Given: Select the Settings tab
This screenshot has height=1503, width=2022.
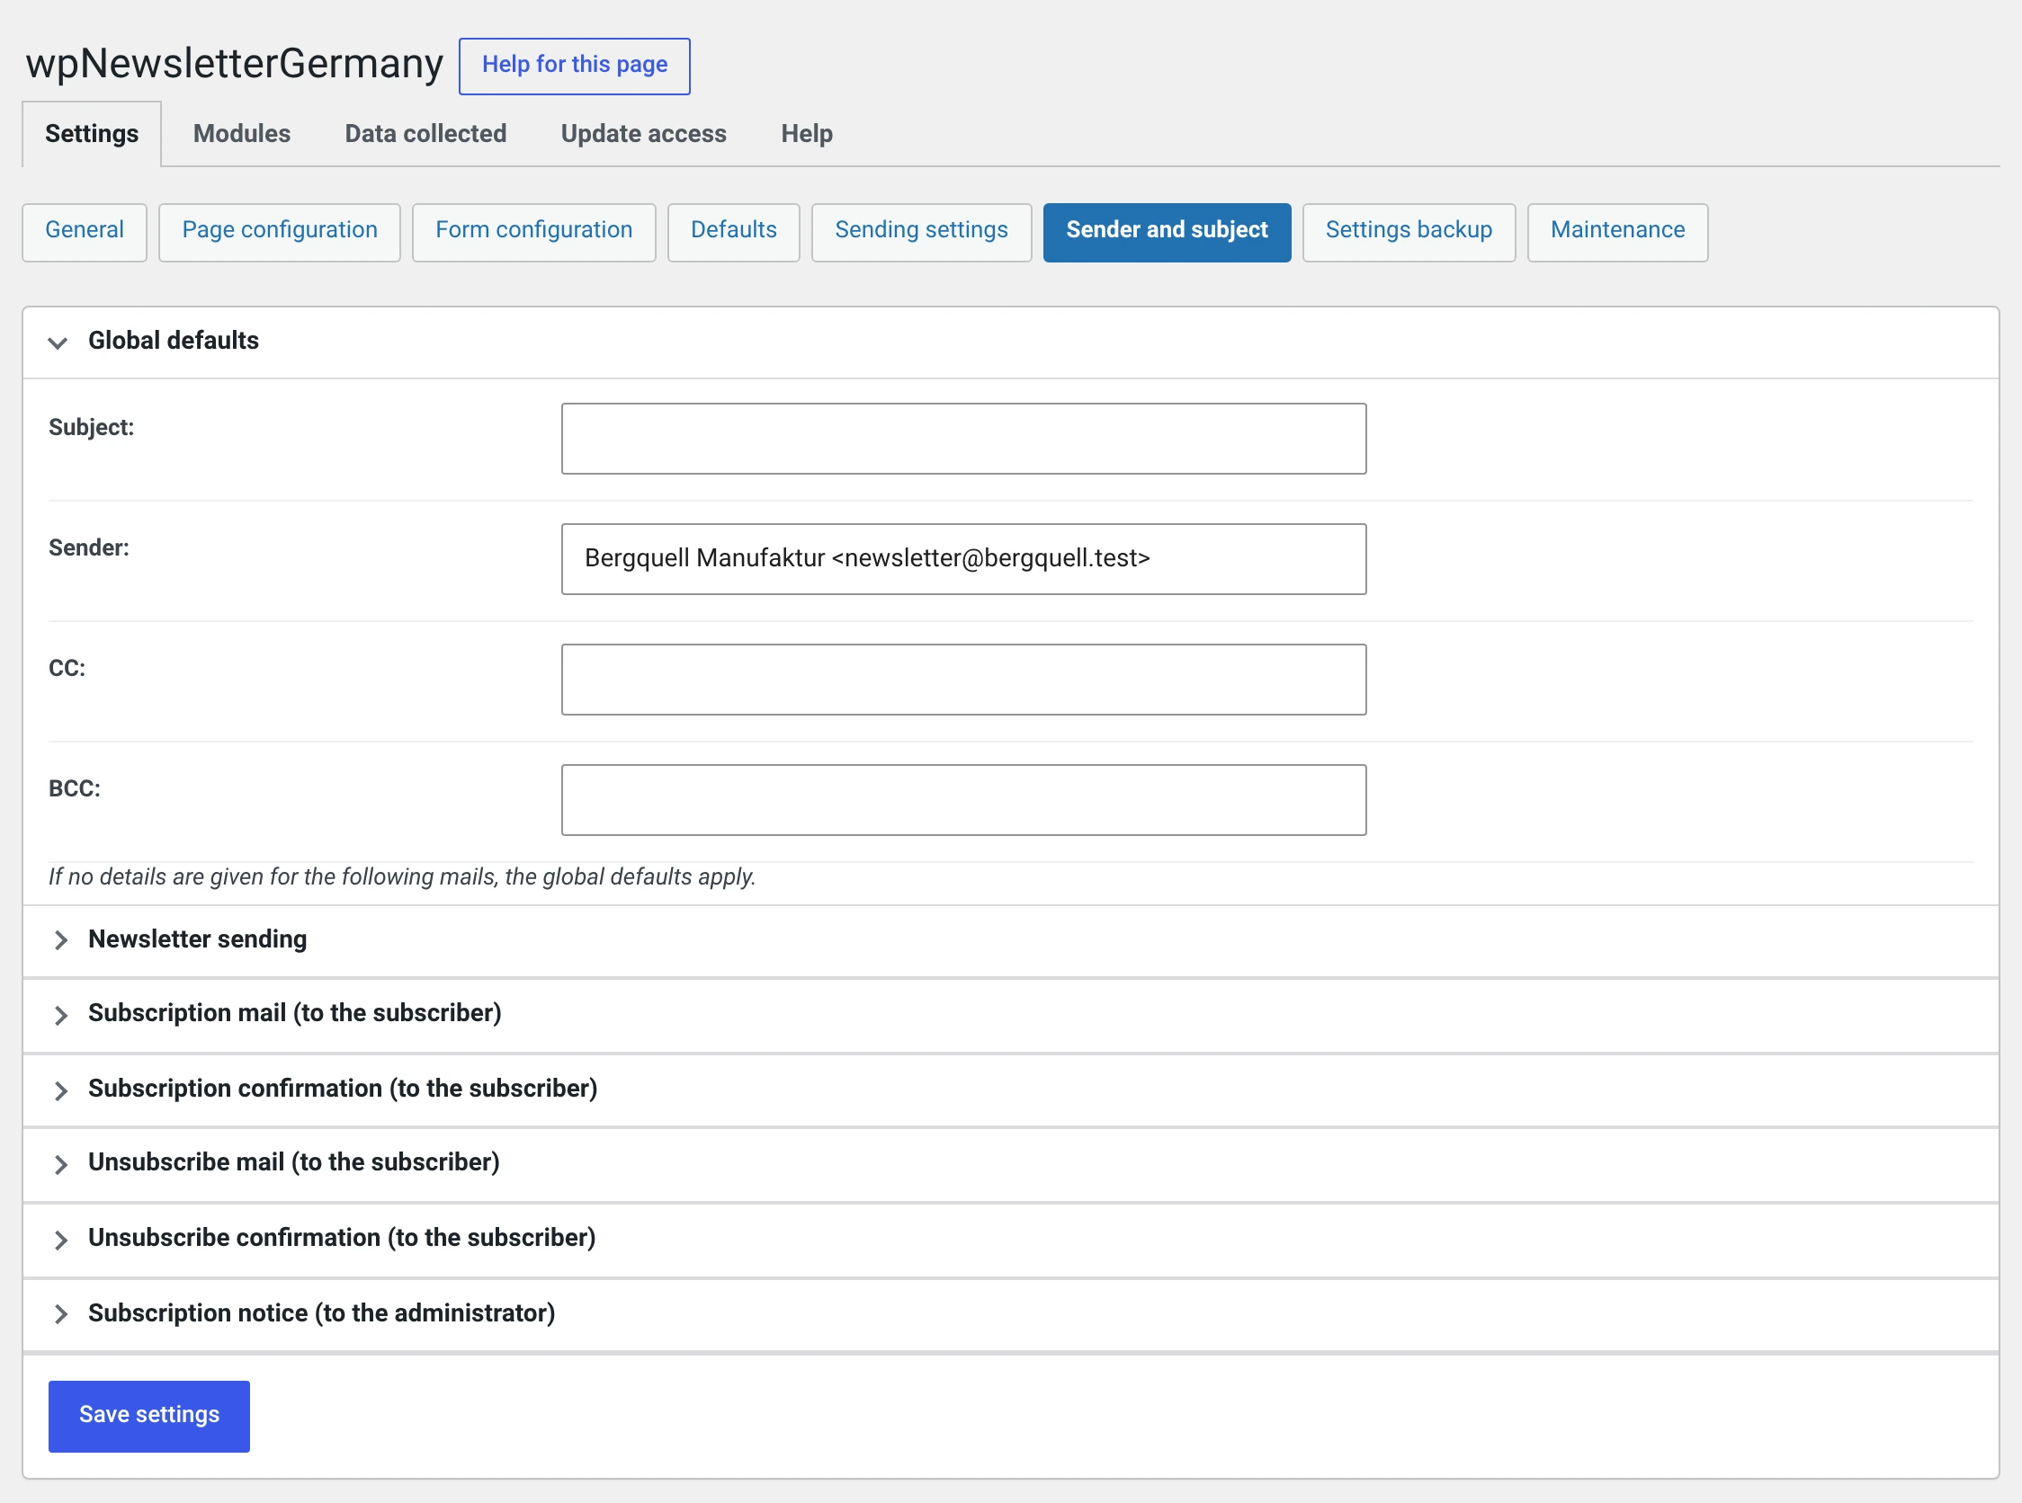Looking at the screenshot, I should [92, 134].
